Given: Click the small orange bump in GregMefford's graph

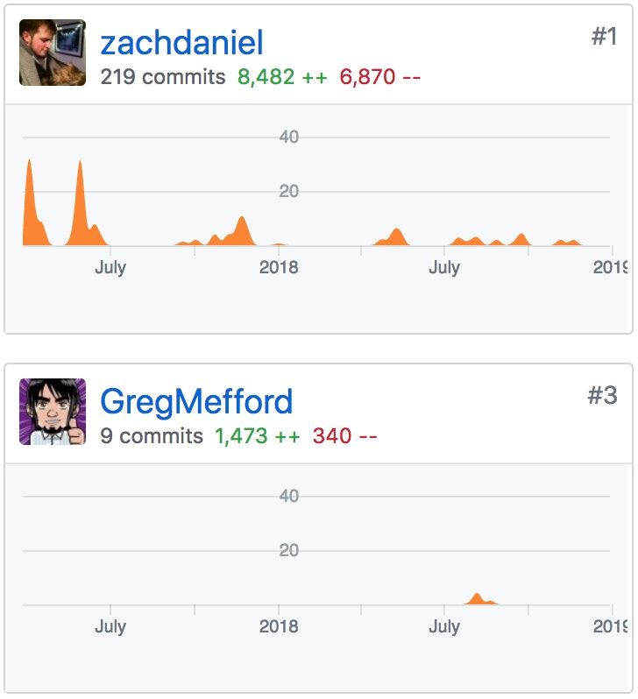Looking at the screenshot, I should point(478,600).
